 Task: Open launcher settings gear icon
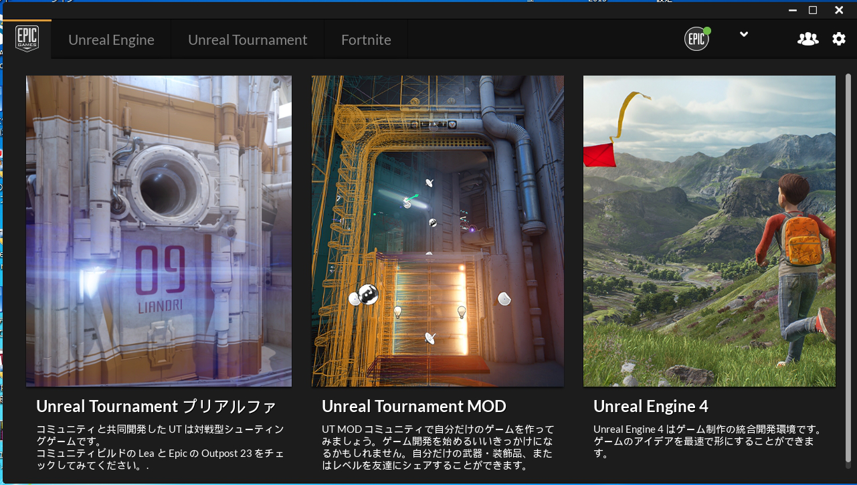tap(839, 39)
